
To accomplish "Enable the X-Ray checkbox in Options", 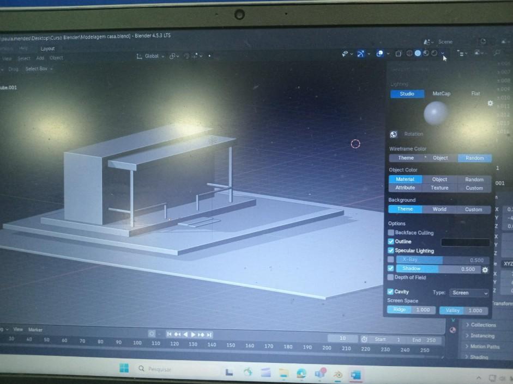I will click(x=391, y=259).
